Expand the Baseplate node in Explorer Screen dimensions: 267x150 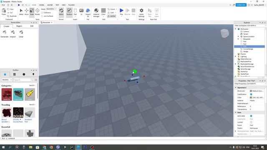click(238, 39)
